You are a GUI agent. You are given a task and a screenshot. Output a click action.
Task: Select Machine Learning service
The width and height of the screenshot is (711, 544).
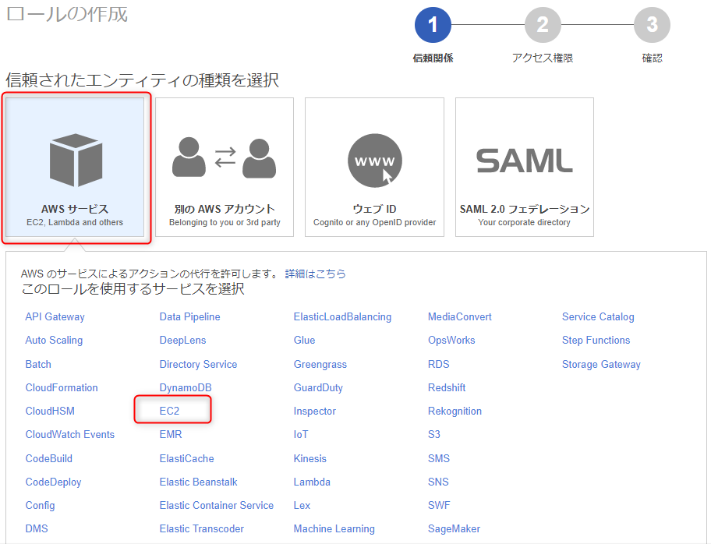[x=334, y=529]
